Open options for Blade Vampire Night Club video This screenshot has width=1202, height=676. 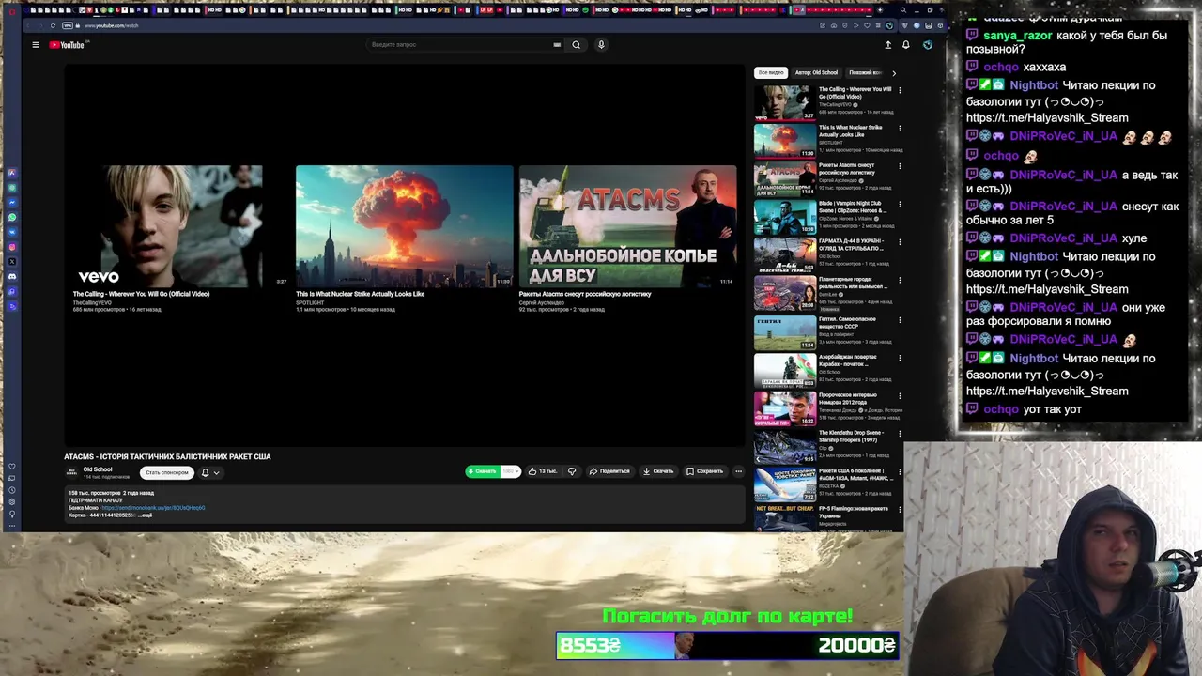click(900, 204)
